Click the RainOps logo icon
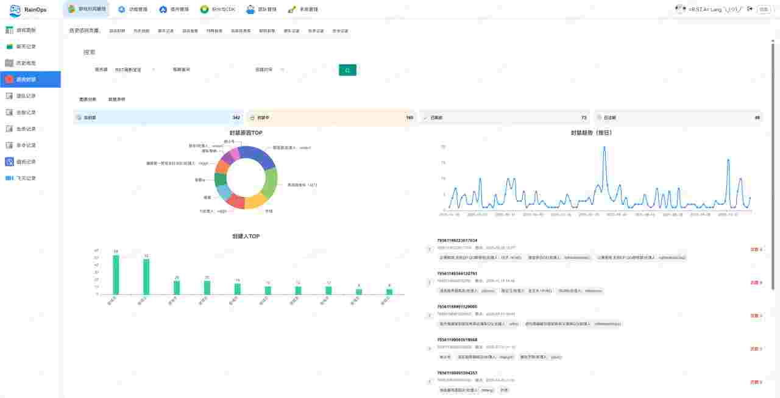Viewport: 780px width, 398px height. (x=15, y=10)
